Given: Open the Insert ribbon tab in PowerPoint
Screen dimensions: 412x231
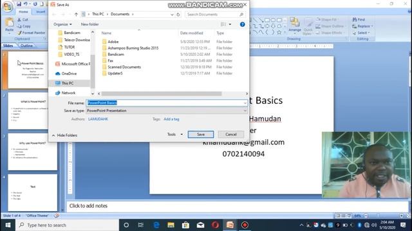Looking at the screenshot, I should (x=41, y=12).
